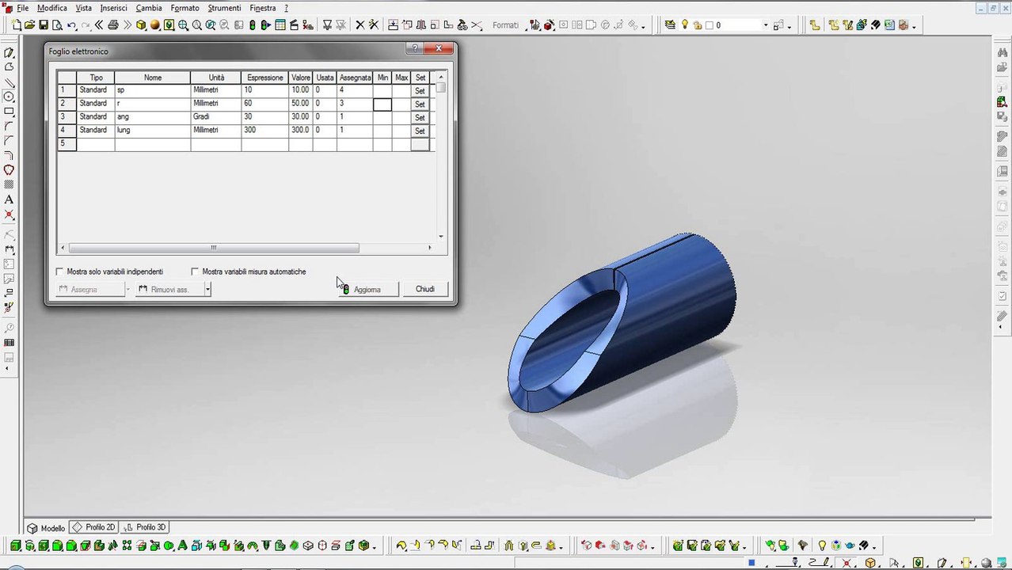Click the first green solid icon in bottom toolbar
The width and height of the screenshot is (1012, 570).
pos(16,545)
